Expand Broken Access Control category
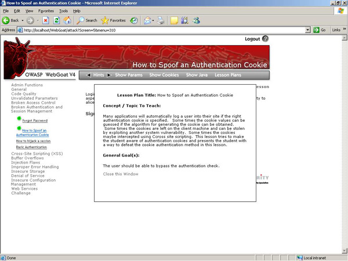Screen dimensions: 348x261 33,103
